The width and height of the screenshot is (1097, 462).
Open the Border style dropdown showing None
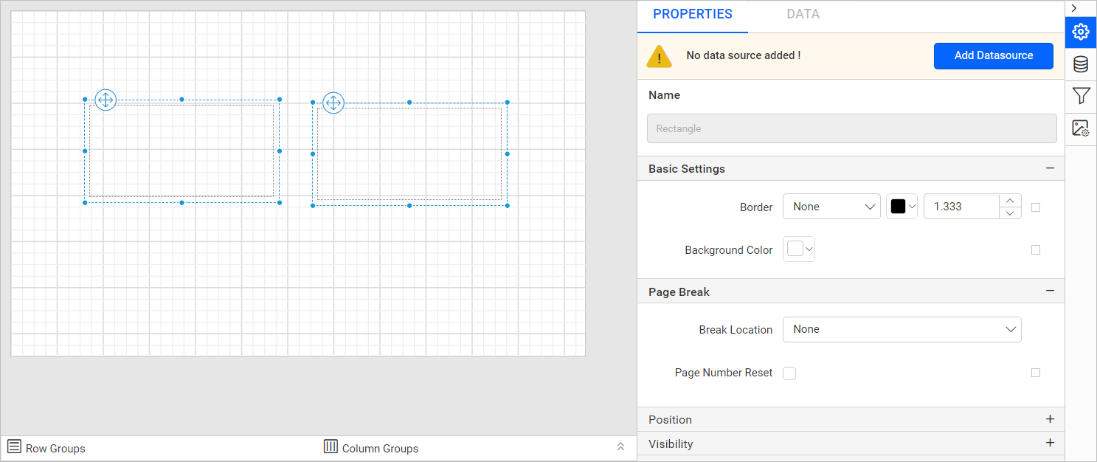[x=831, y=207]
